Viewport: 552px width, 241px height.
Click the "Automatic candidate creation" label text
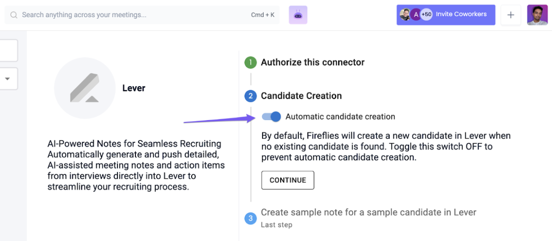click(x=340, y=116)
